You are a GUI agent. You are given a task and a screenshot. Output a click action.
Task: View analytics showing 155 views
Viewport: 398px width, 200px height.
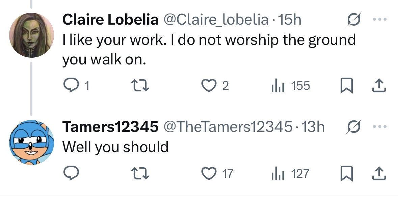(x=291, y=86)
